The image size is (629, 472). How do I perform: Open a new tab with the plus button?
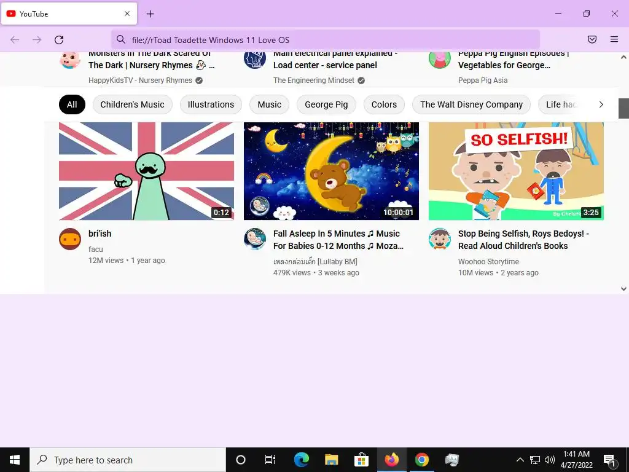(x=150, y=14)
